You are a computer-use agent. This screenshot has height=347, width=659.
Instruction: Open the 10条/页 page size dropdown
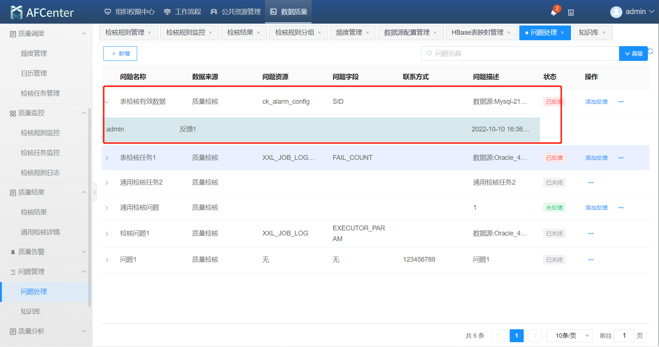click(570, 336)
